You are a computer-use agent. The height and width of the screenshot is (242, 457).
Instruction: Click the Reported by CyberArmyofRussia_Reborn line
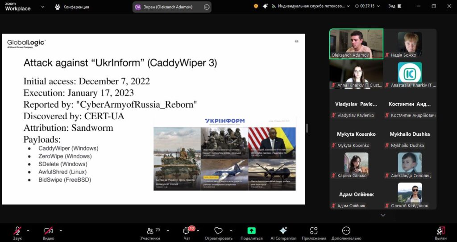pyautogui.click(x=110, y=104)
